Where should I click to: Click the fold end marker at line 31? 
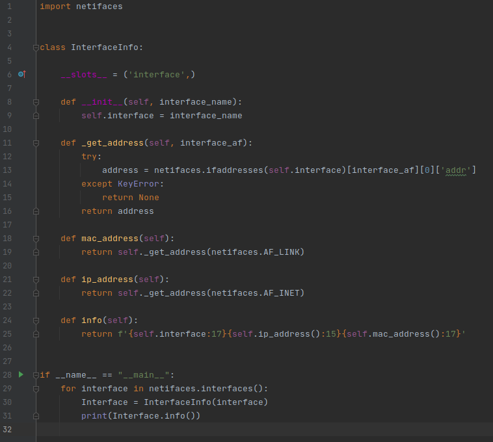(x=36, y=416)
